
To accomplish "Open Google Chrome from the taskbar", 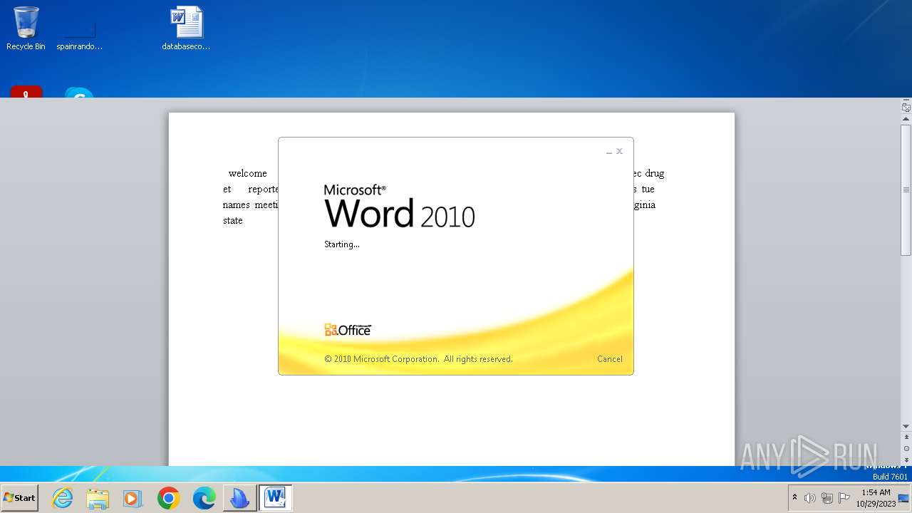I will click(168, 498).
